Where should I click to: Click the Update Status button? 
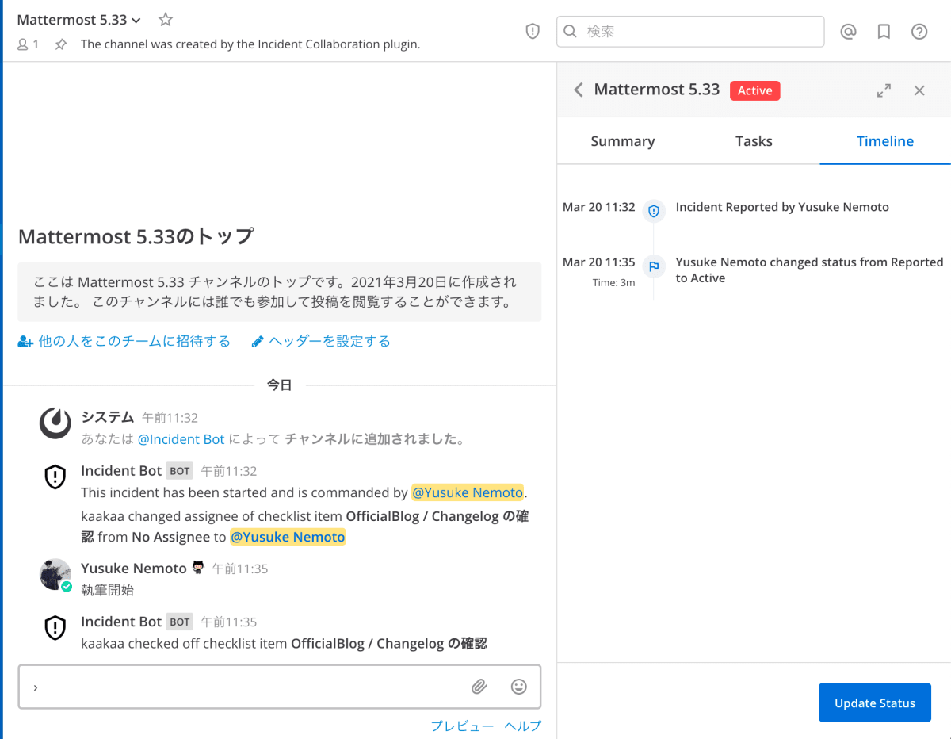tap(875, 703)
